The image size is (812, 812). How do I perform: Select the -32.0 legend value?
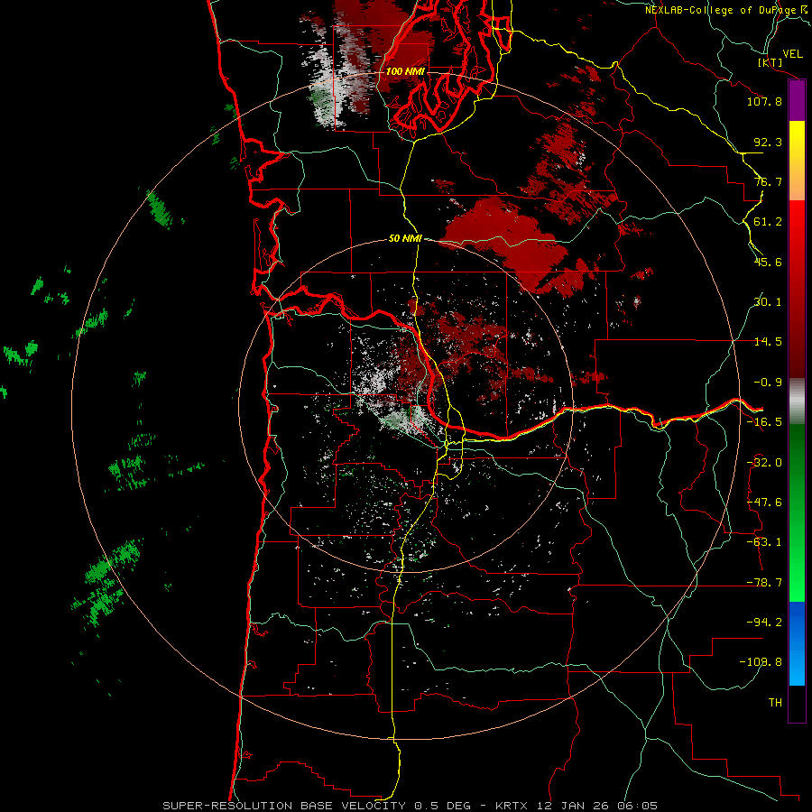pos(764,463)
